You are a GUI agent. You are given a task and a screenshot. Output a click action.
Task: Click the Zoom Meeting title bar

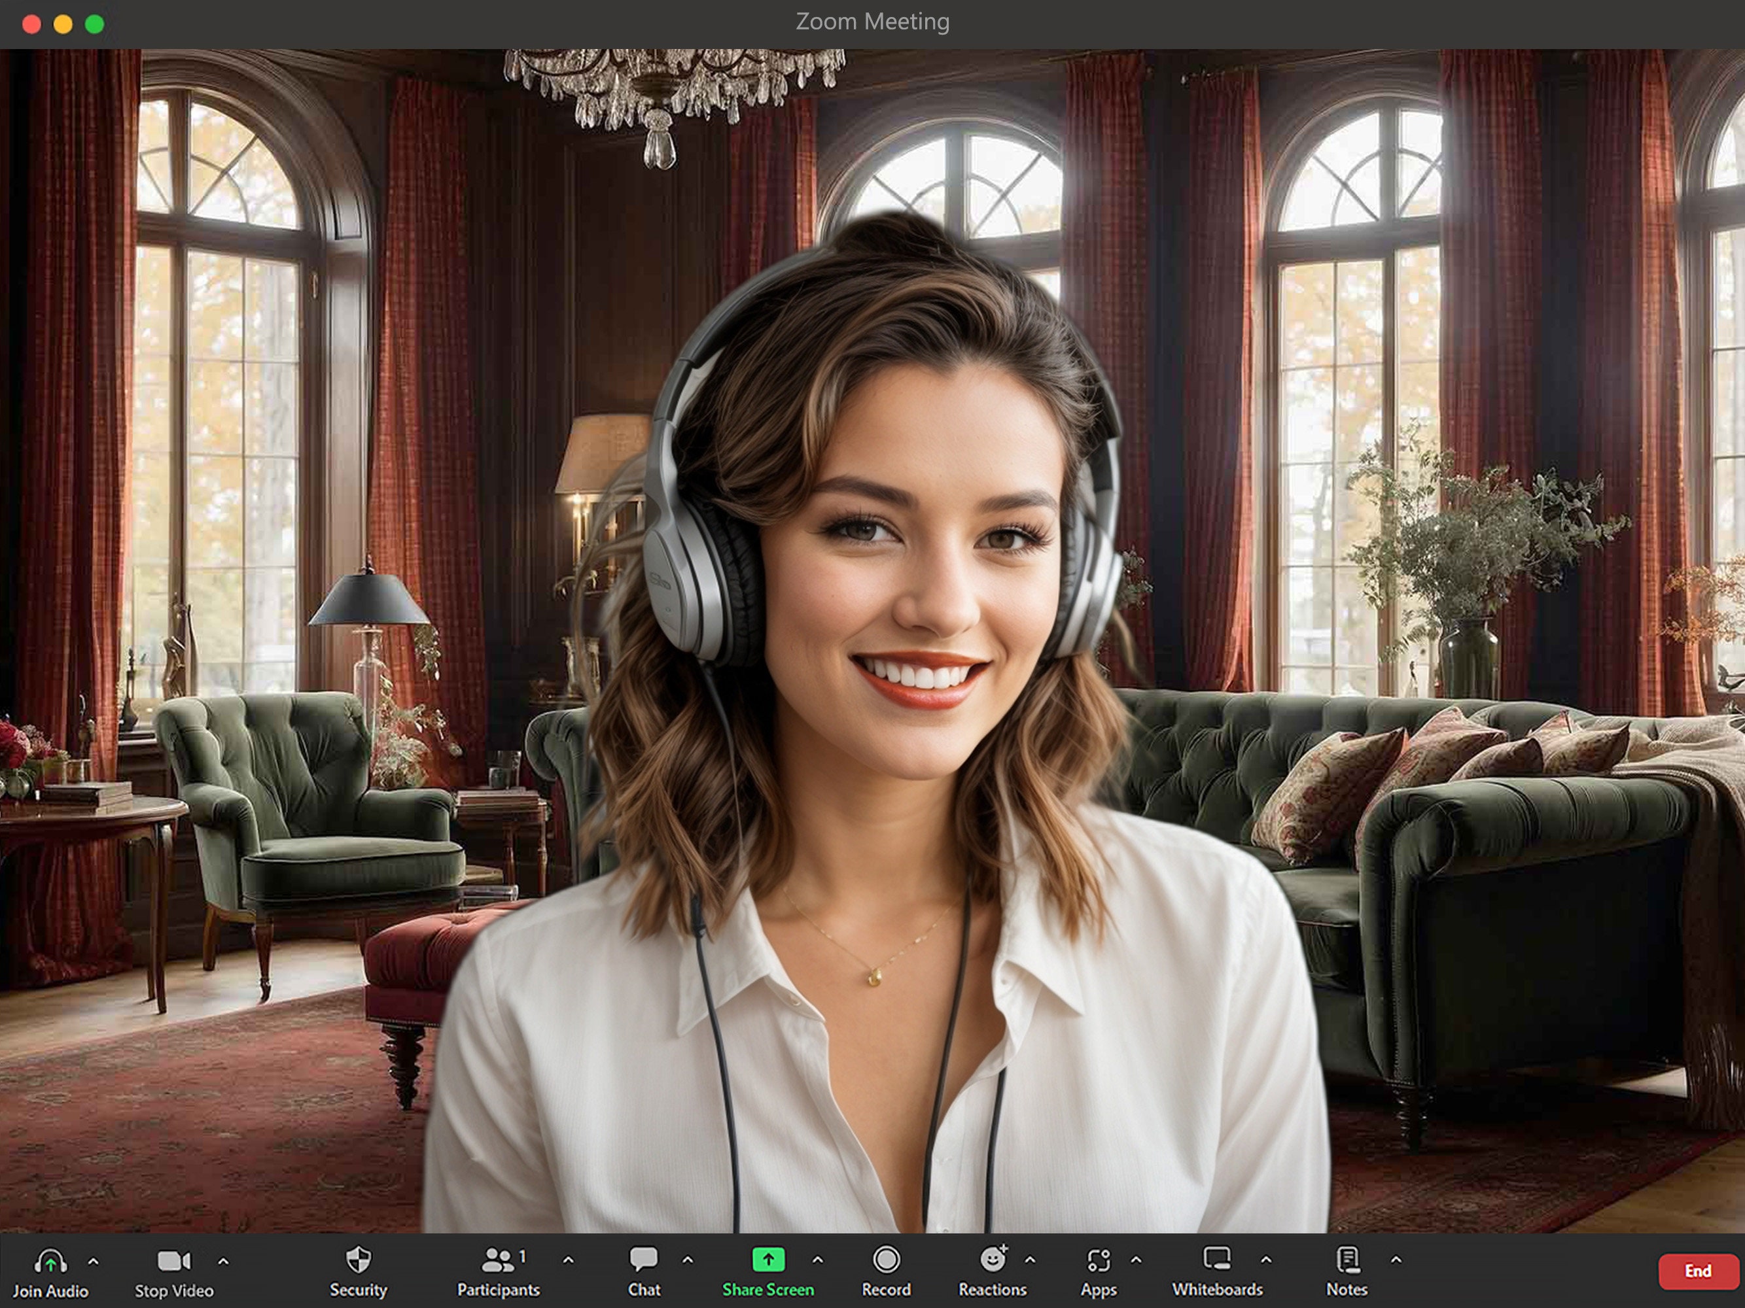(x=873, y=22)
